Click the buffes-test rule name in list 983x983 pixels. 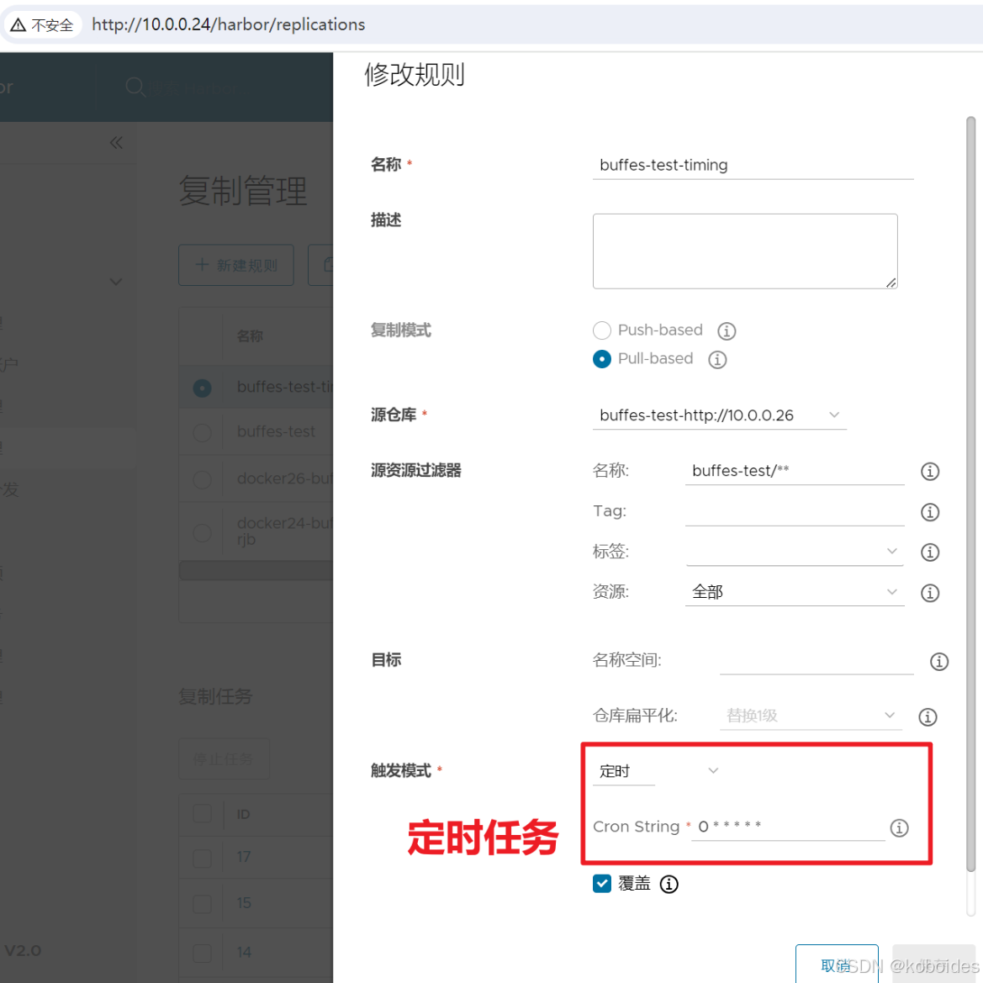pos(276,432)
